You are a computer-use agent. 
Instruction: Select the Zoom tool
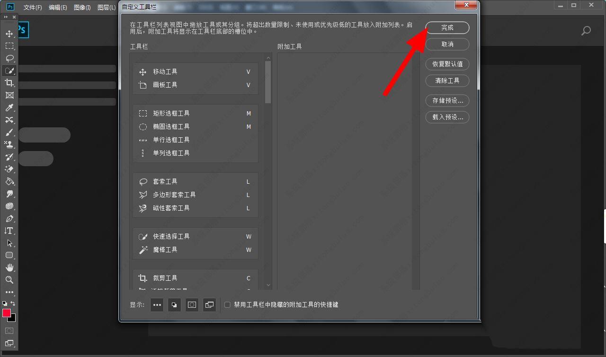[9, 279]
